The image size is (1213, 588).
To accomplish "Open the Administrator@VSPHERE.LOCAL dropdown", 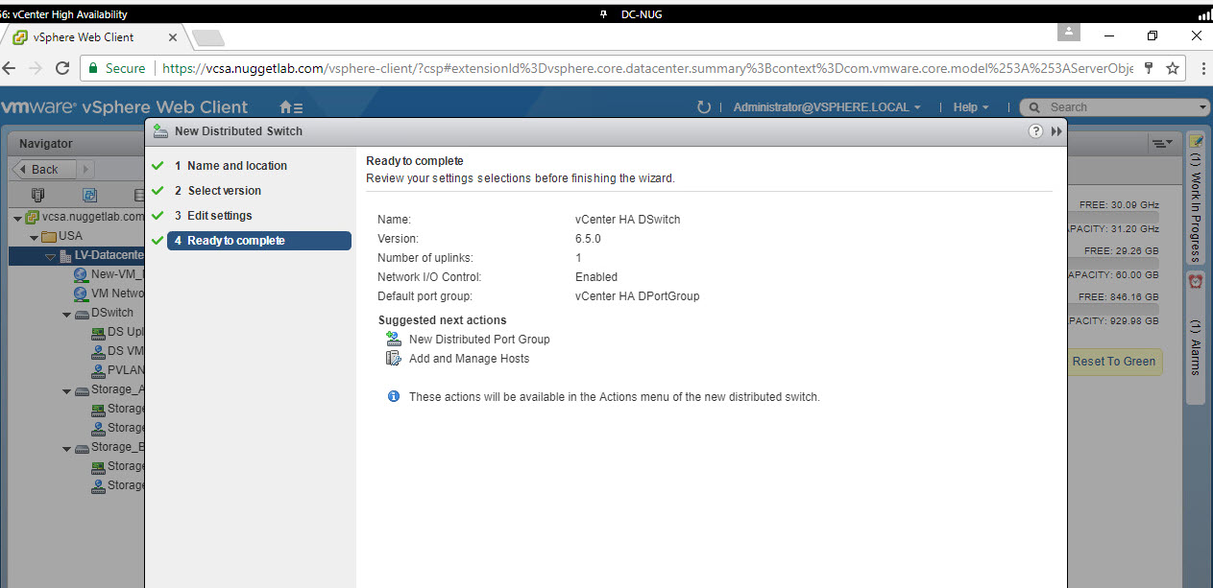I will [826, 107].
